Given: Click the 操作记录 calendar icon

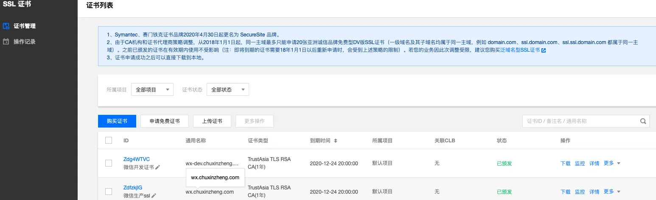Looking at the screenshot, I should click(x=6, y=42).
